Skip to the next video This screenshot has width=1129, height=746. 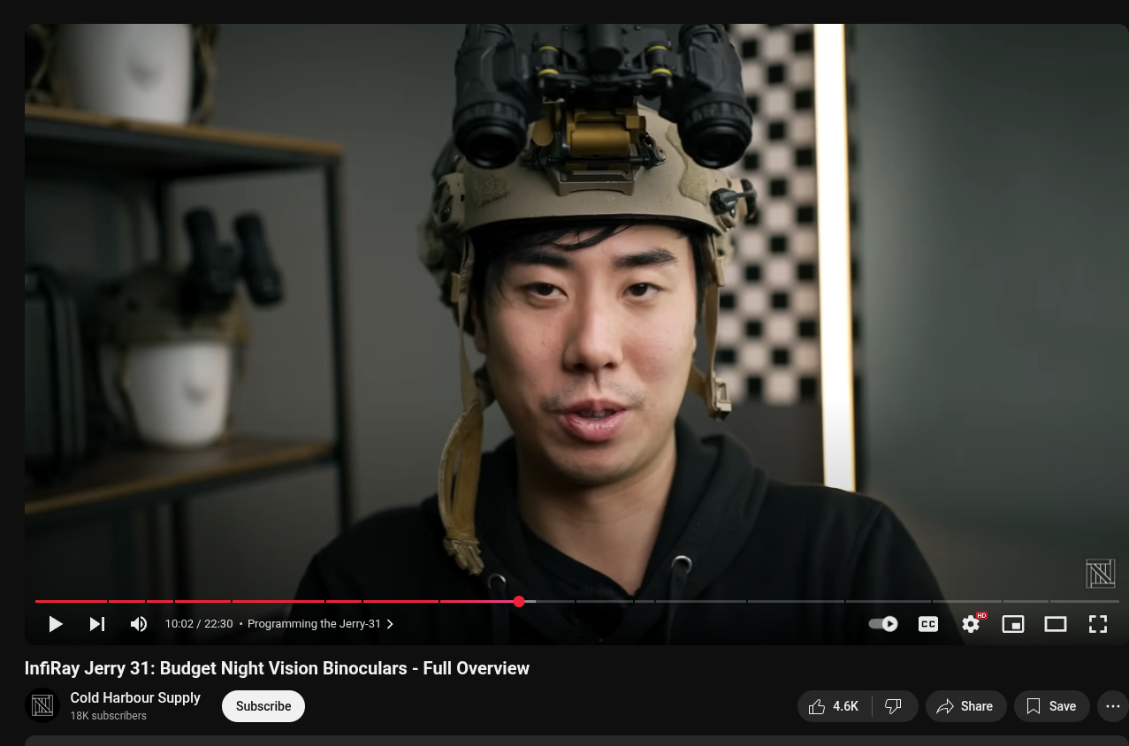pyautogui.click(x=97, y=624)
